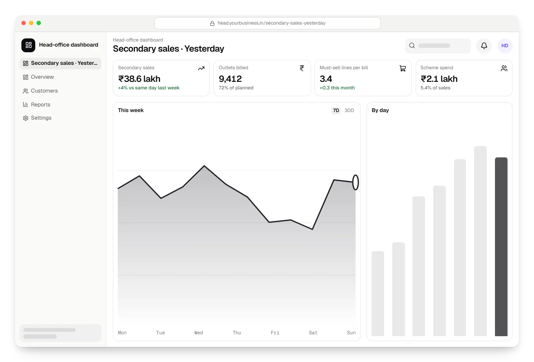Click the '+0.3 this month' text
This screenshot has width=534, height=362.
[337, 88]
